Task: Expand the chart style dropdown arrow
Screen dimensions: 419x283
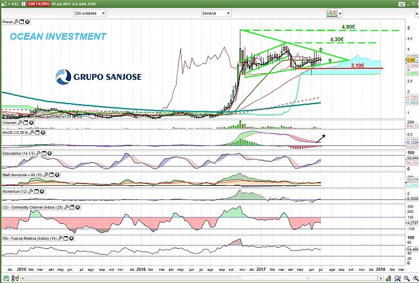Action: point(340,14)
